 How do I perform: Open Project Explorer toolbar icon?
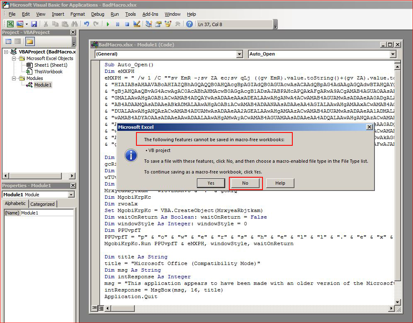tap(149, 24)
